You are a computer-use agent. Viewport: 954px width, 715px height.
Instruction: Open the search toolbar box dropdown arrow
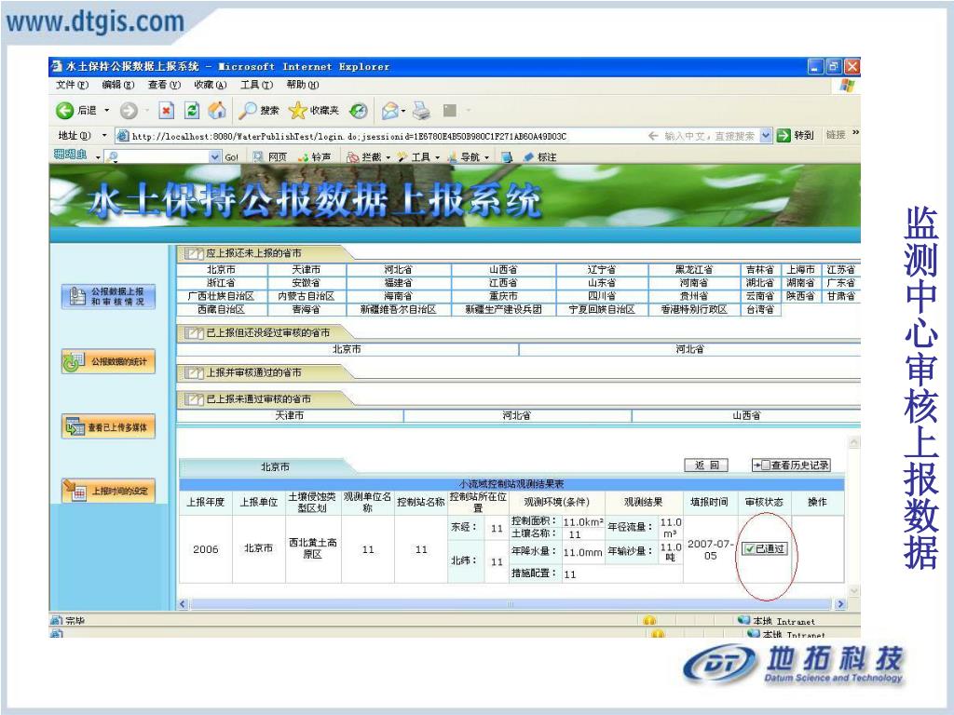[215, 156]
